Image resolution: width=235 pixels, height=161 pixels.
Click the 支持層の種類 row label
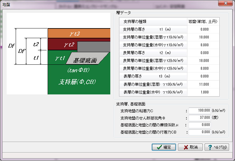[x=153, y=22]
